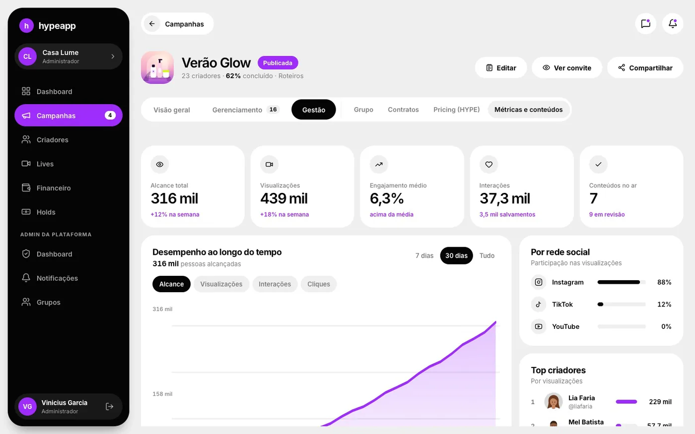Click the Instagram icon in Por rede social
The image size is (695, 434).
pos(539,282)
